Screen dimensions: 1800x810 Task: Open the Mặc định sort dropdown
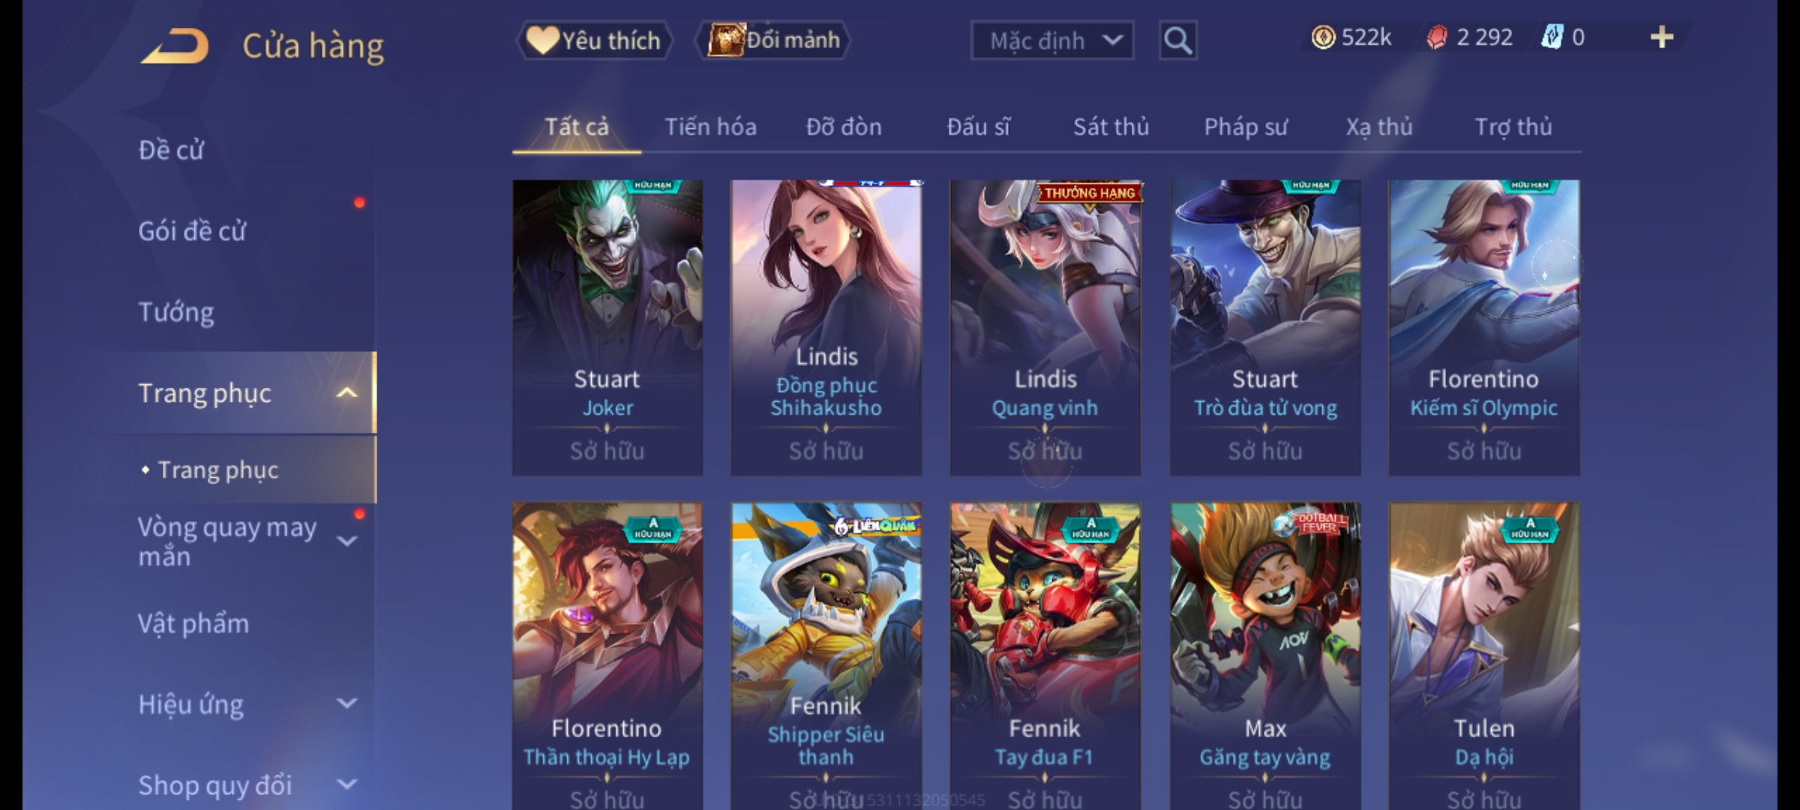click(1052, 40)
